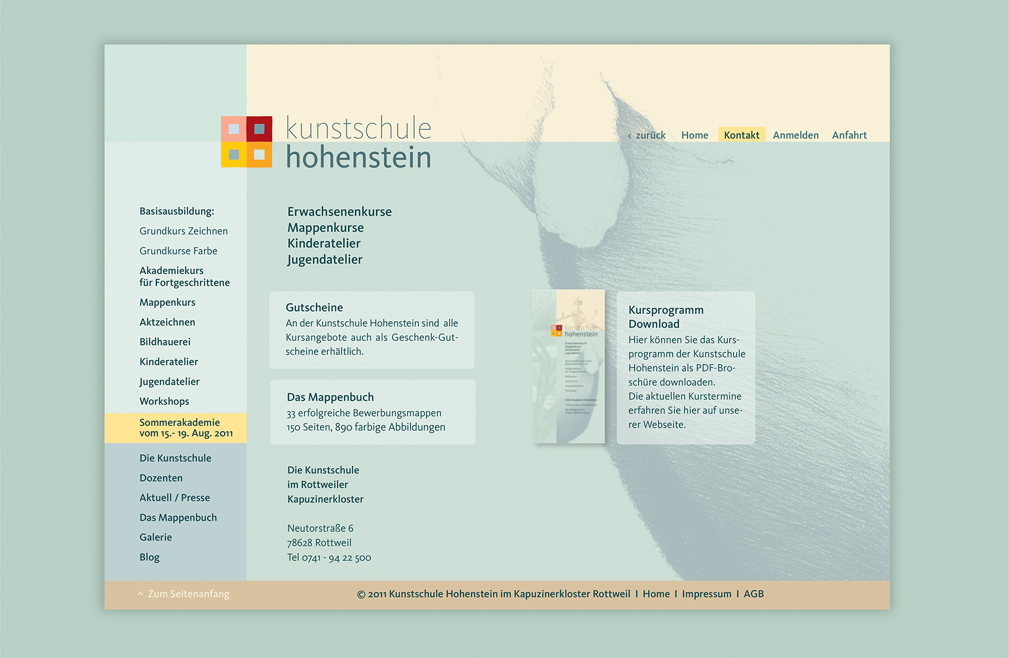Open the Aktzeichnen course page

[167, 322]
